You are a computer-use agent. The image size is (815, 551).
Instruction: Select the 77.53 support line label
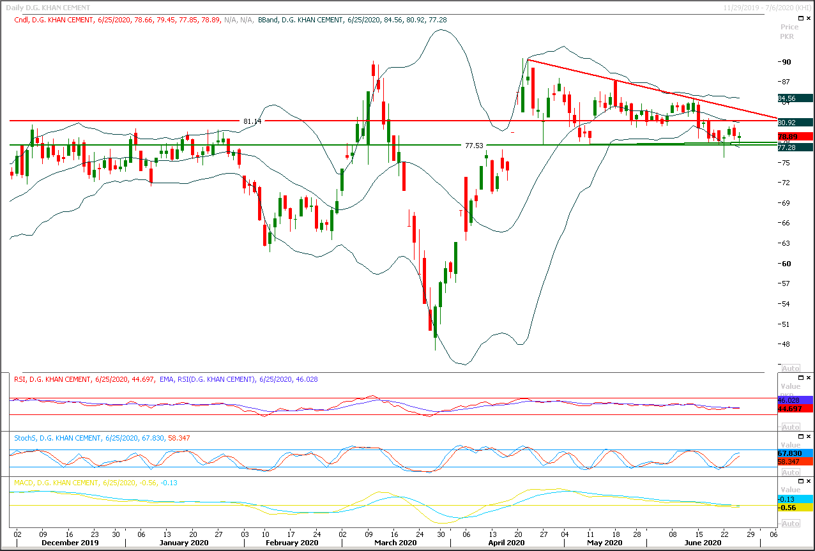473,146
